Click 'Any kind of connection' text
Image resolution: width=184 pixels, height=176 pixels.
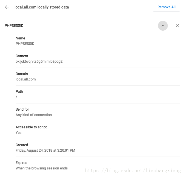(x=33, y=115)
